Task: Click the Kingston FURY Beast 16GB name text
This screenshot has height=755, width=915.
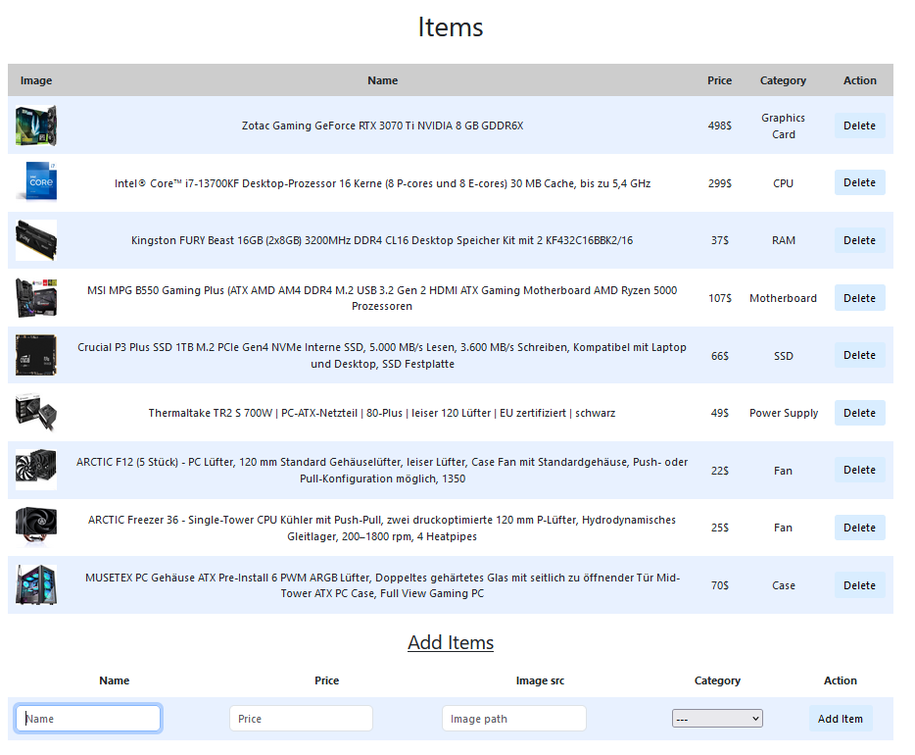Action: pyautogui.click(x=382, y=240)
